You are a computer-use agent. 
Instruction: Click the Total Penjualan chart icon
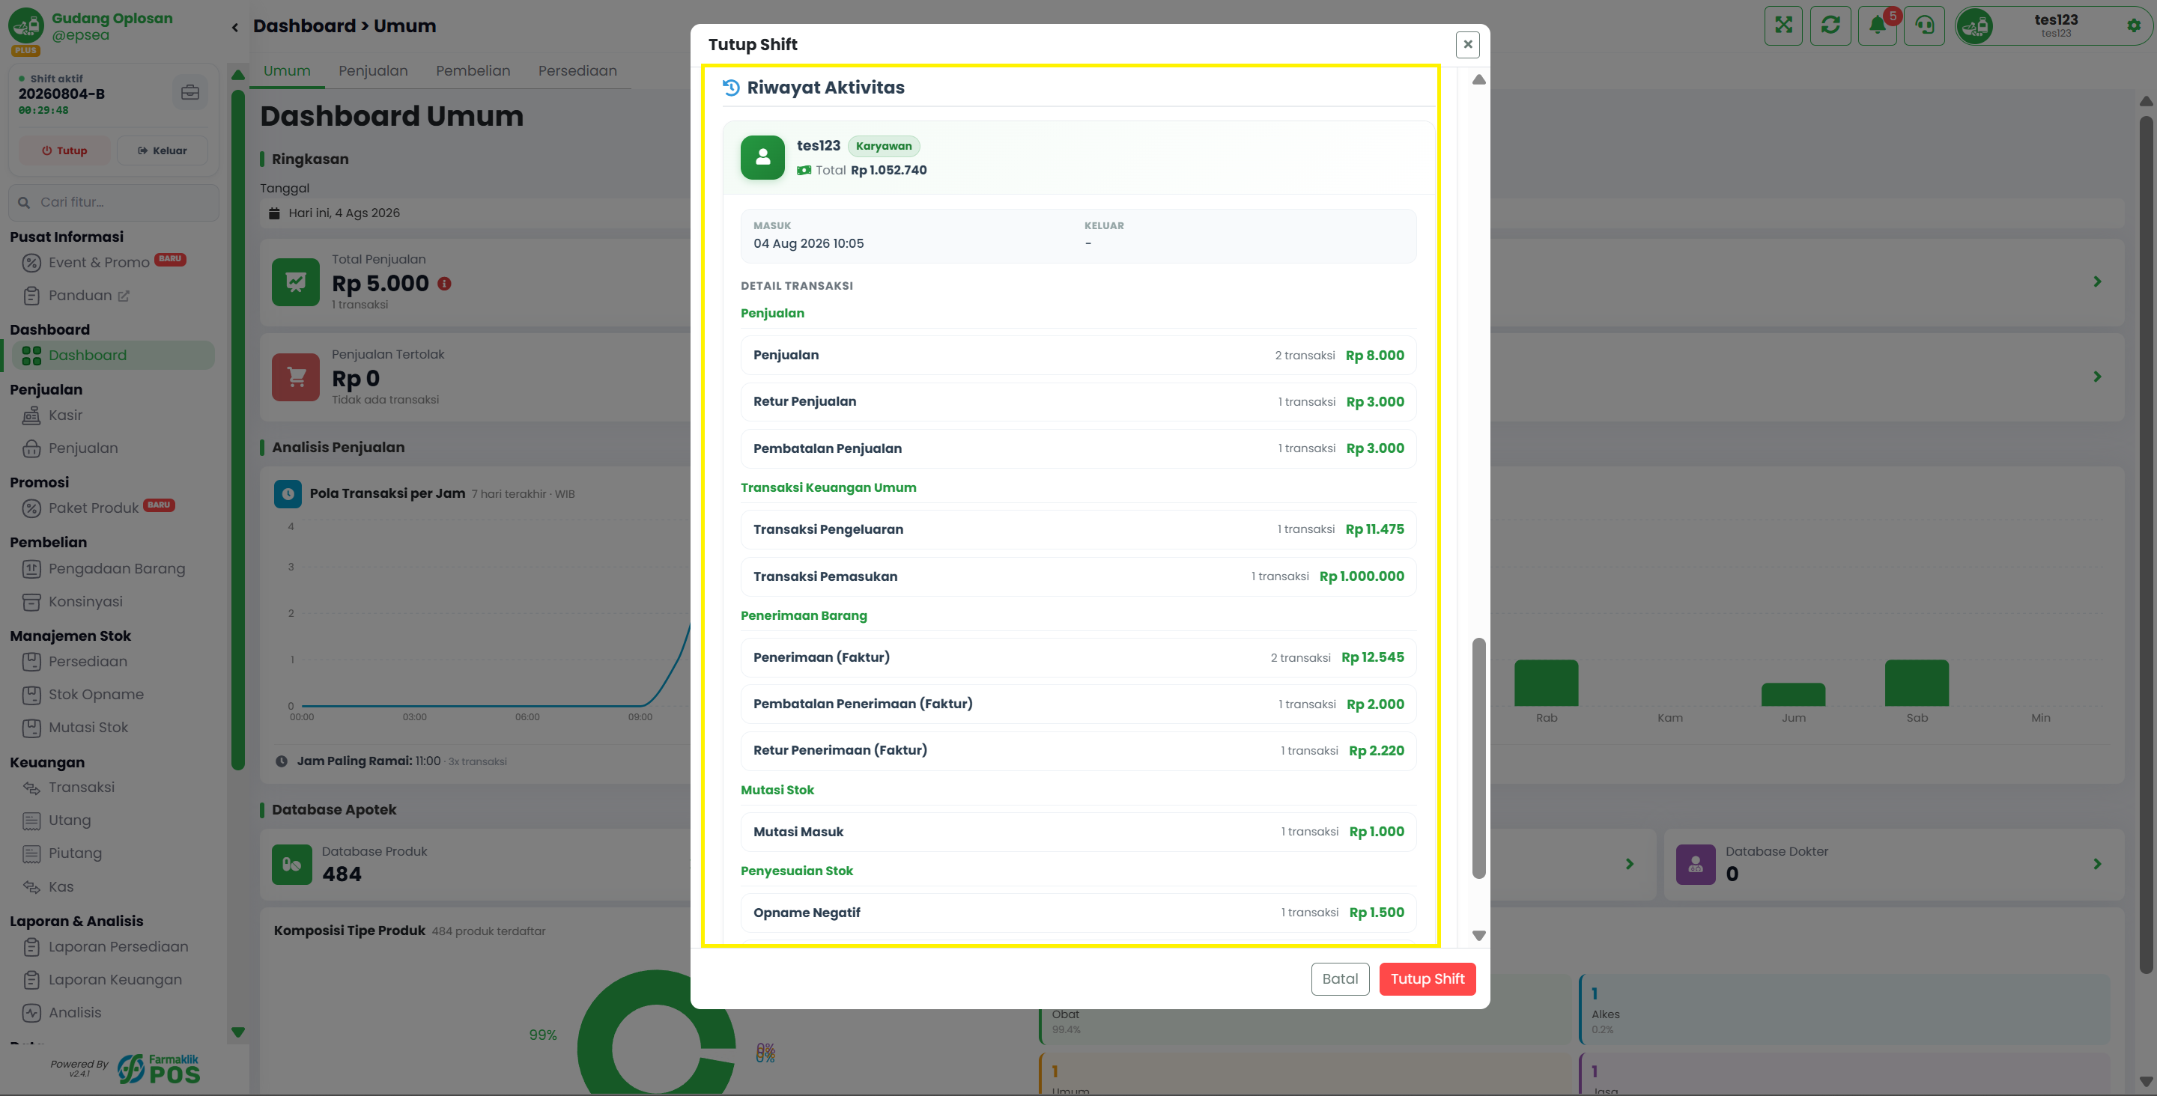[296, 282]
